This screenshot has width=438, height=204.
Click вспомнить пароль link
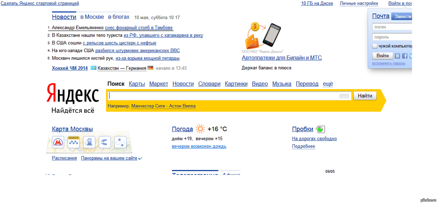pyautogui.click(x=389, y=63)
